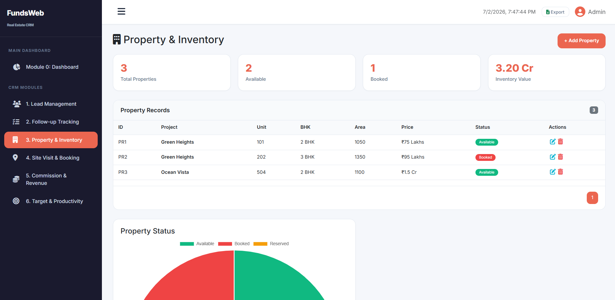
Task: Toggle Available series in chart legend
Action: pyautogui.click(x=197, y=244)
